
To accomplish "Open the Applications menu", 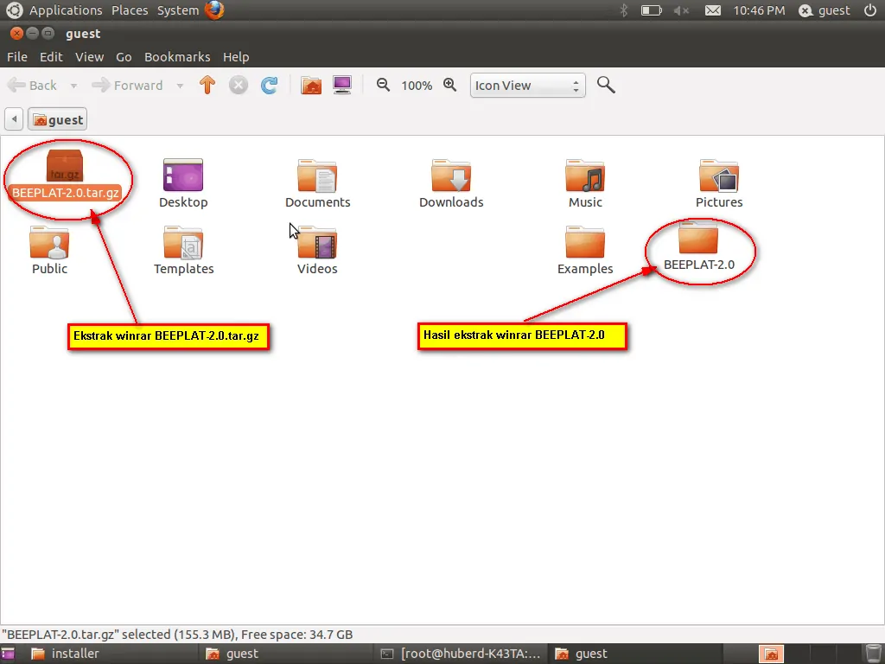I will (66, 10).
